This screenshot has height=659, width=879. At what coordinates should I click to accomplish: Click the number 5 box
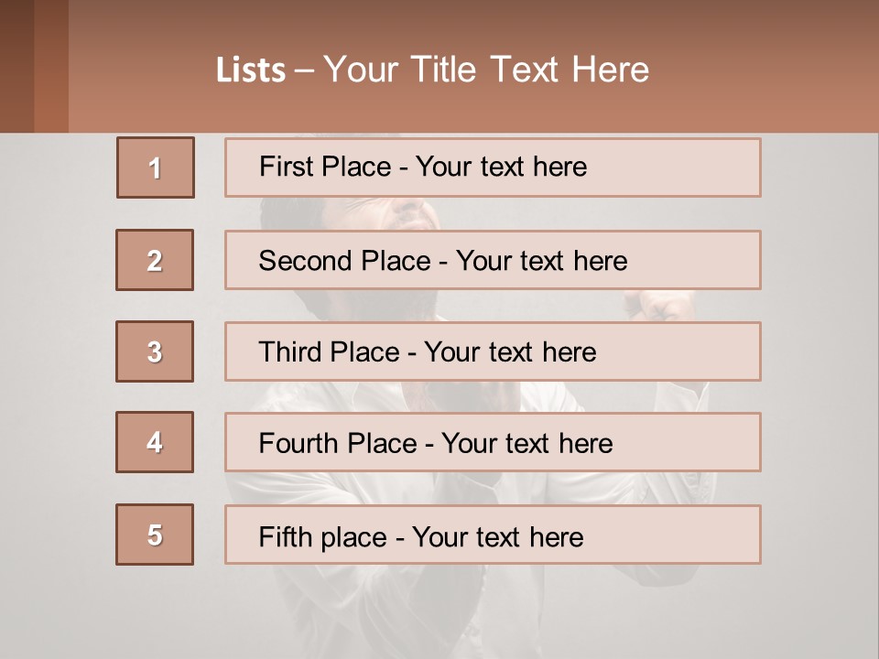155,535
